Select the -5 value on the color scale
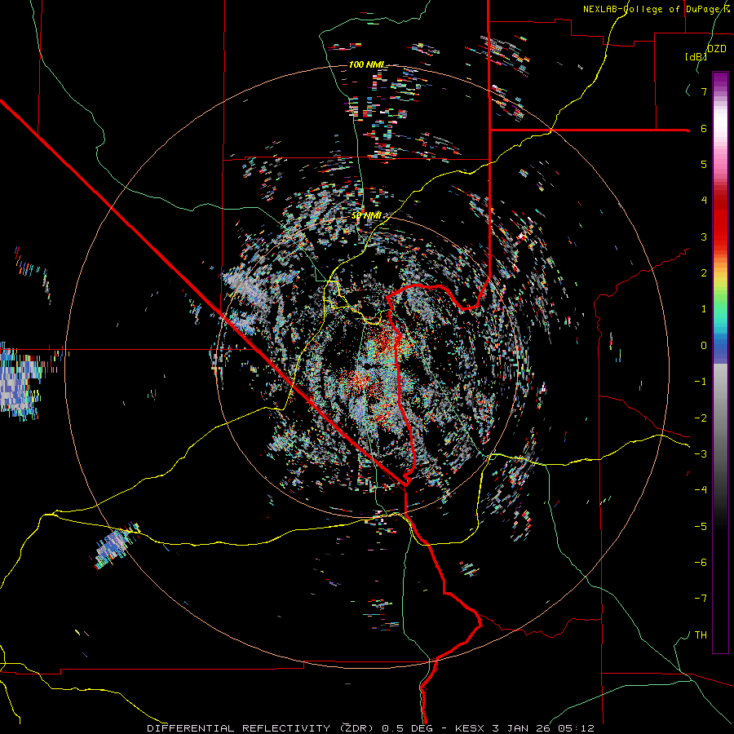 701,527
